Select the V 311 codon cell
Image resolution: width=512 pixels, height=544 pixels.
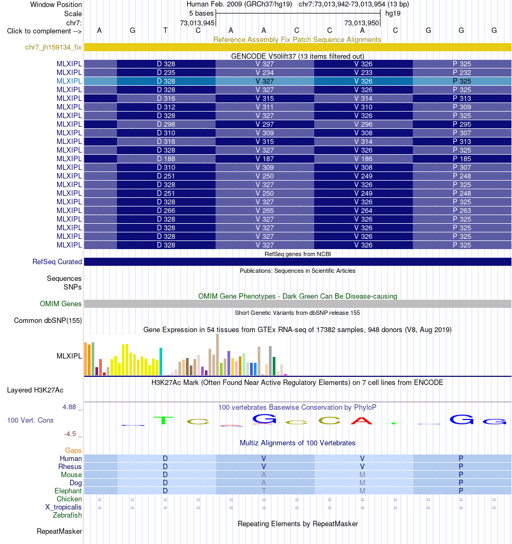point(265,107)
